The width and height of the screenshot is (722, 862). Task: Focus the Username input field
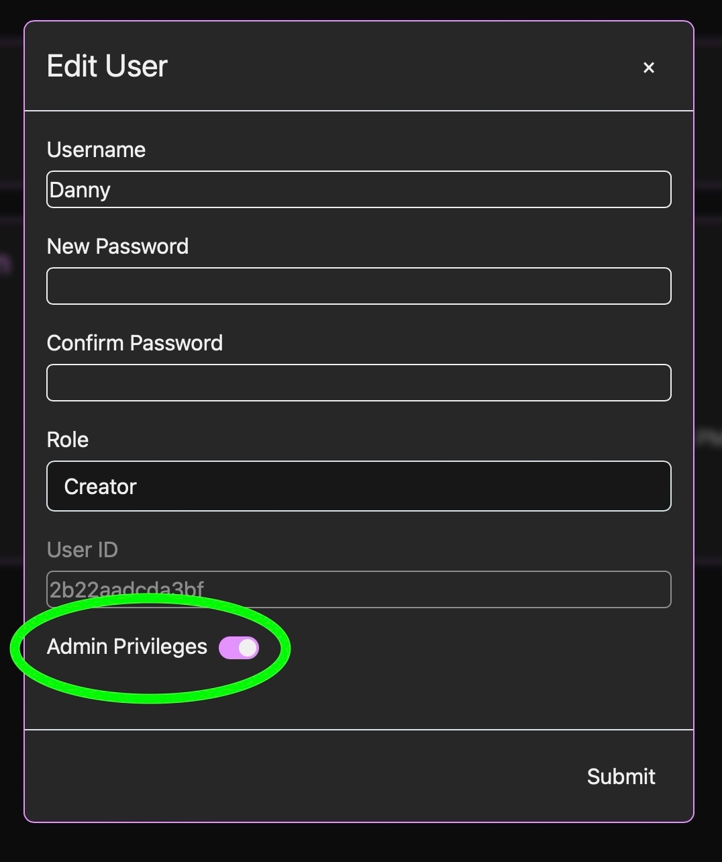click(x=358, y=189)
